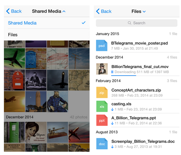The height and width of the screenshot is (155, 181).
Task: Click the January 2015 files header
Action: tap(107, 34)
